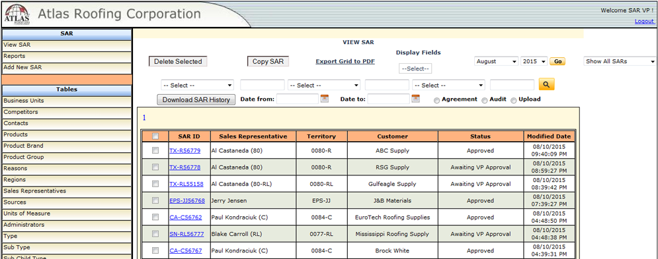Open the Date from calendar picker
The height and width of the screenshot is (259, 658).
325,99
